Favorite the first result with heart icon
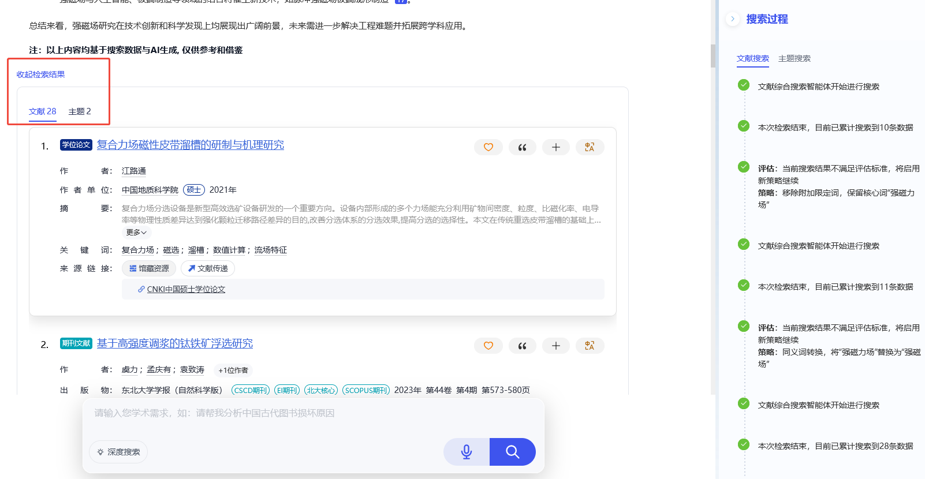 click(x=488, y=147)
